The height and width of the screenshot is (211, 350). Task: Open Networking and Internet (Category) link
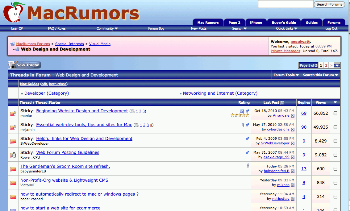220,93
